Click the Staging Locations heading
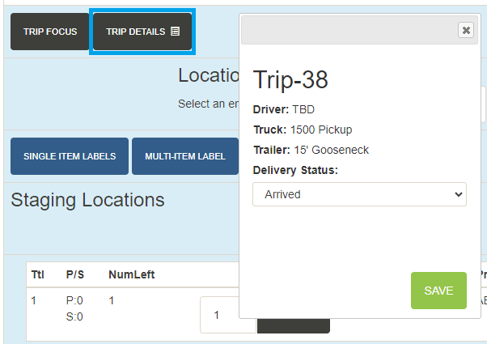Screen dimensions: 487x344 (87, 200)
